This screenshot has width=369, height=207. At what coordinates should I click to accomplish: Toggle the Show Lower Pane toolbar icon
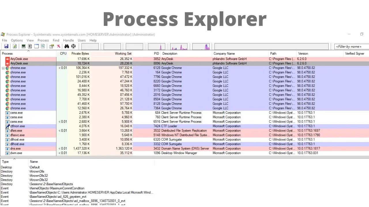pyautogui.click(x=36, y=46)
